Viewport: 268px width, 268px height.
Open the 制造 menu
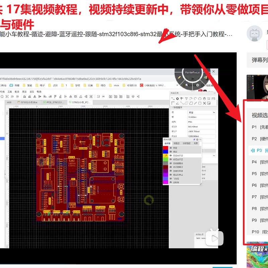tap(17, 91)
